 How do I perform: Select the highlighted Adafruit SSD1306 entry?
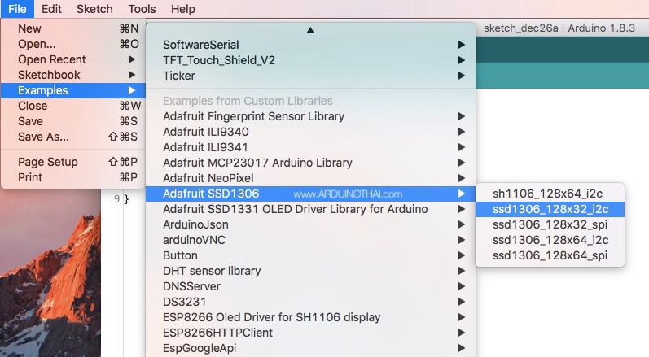point(310,194)
